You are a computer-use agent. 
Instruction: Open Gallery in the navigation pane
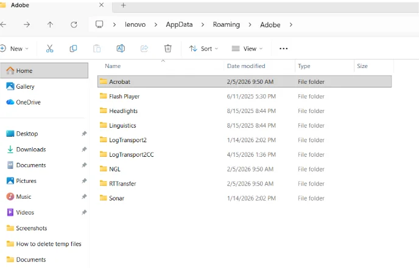point(25,86)
